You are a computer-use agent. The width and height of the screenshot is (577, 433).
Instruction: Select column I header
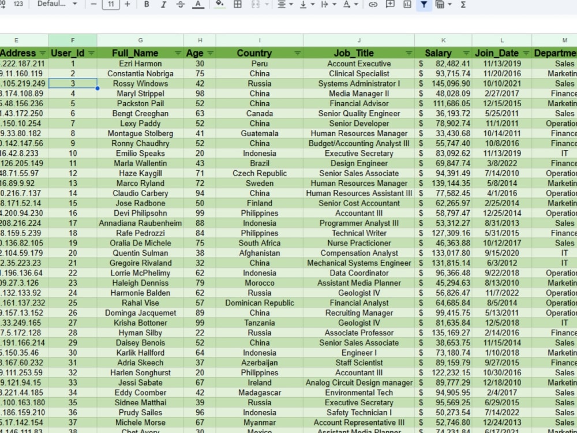(260, 40)
